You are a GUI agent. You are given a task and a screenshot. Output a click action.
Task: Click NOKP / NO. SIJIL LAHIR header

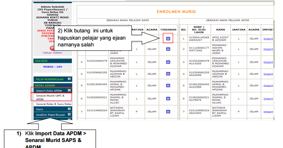(199, 30)
